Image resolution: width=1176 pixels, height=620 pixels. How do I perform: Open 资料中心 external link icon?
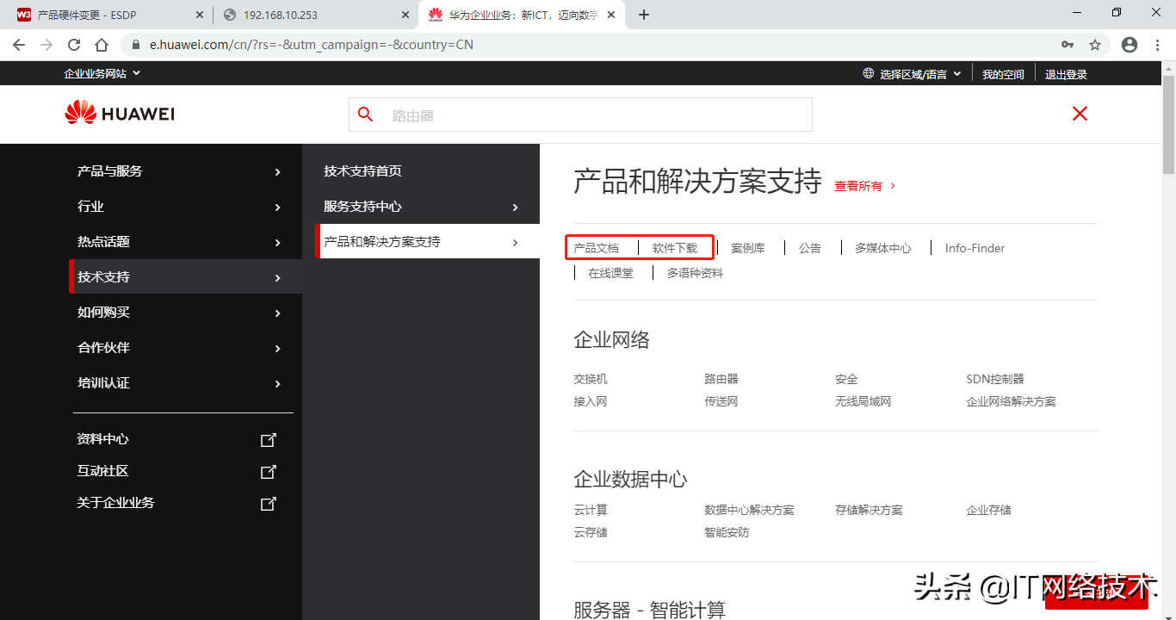(x=269, y=439)
